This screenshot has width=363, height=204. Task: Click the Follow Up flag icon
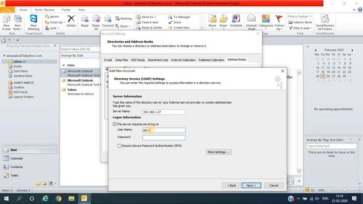(x=280, y=22)
